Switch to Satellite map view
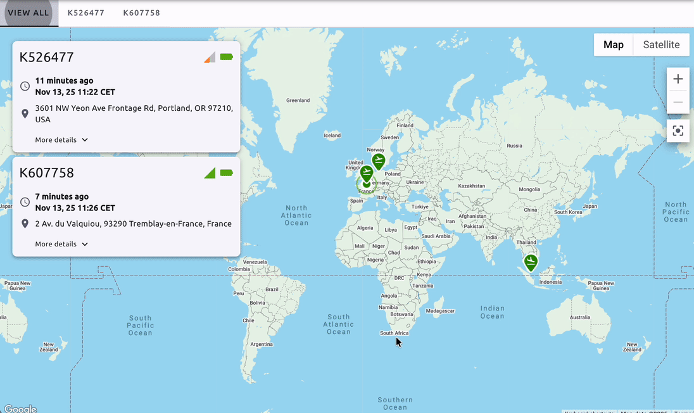Viewport: 694px width, 413px height. pyautogui.click(x=660, y=44)
